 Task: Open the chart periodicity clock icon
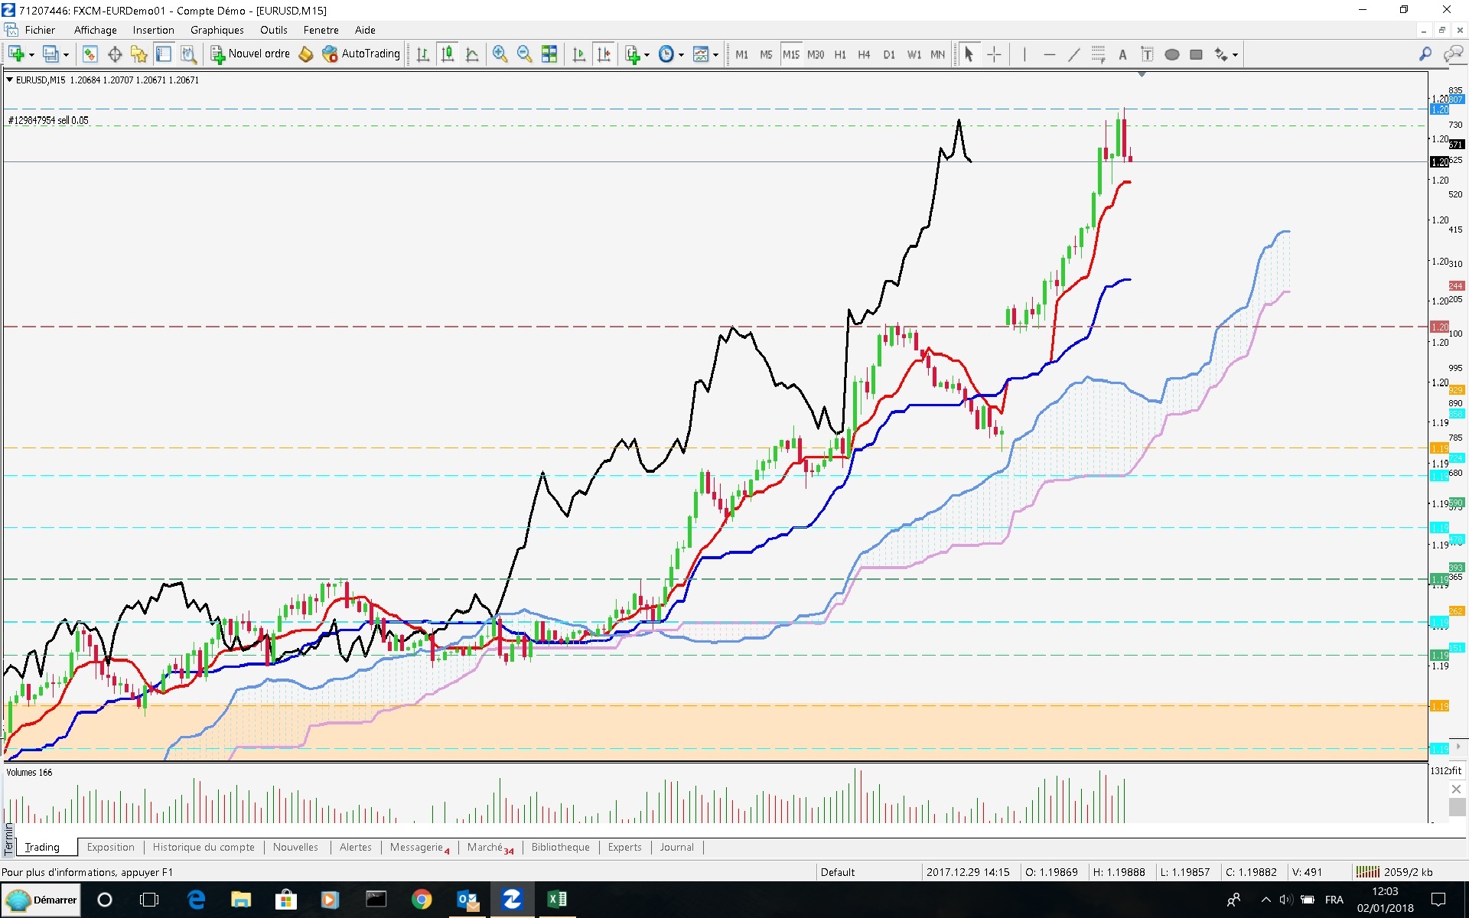tap(666, 54)
